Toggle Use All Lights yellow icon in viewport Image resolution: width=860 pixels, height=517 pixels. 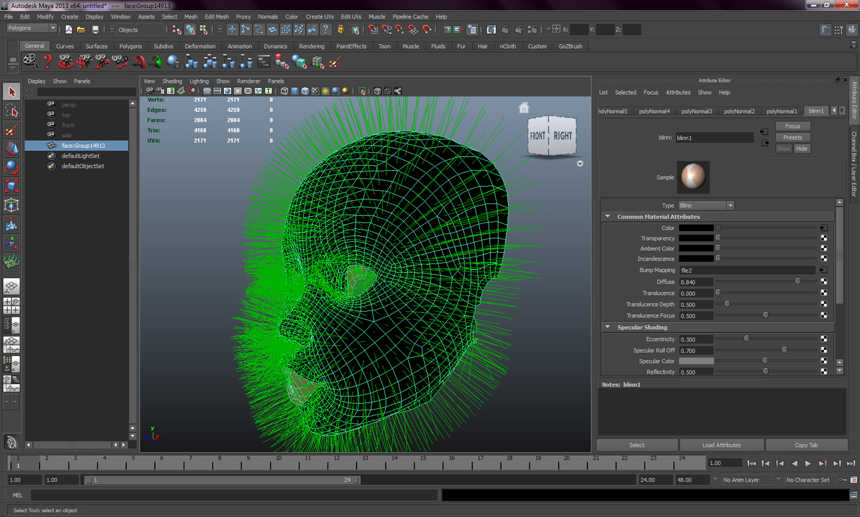tap(325, 91)
